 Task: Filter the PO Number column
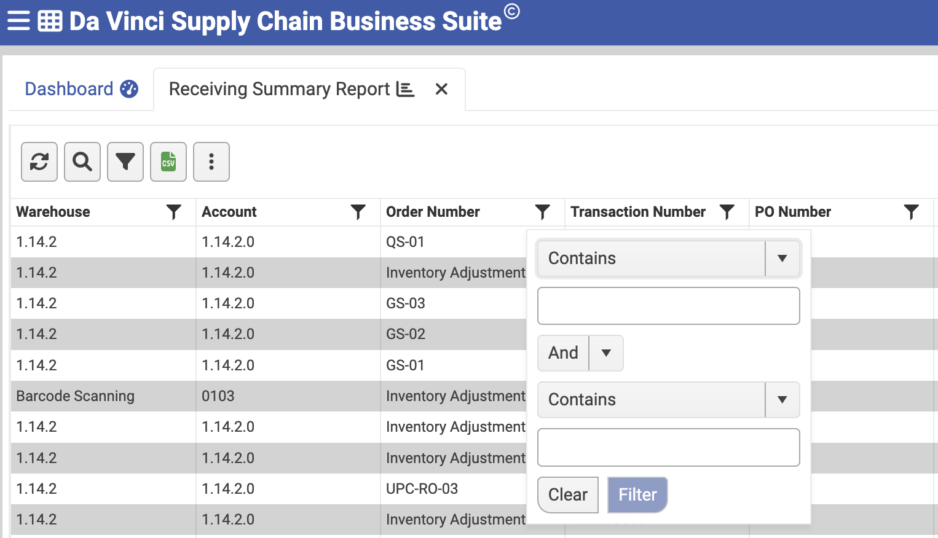point(912,212)
